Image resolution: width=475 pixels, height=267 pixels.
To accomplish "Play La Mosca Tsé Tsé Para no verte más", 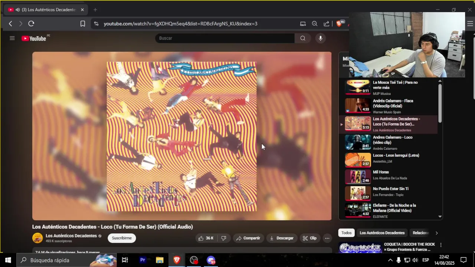I will tap(389, 88).
